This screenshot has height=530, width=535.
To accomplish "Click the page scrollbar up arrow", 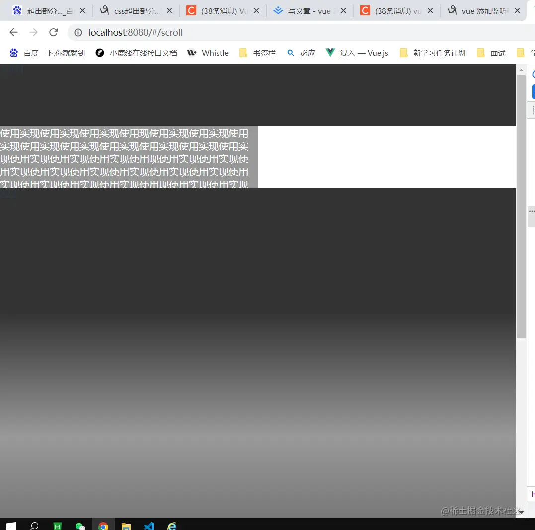I will pyautogui.click(x=521, y=70).
